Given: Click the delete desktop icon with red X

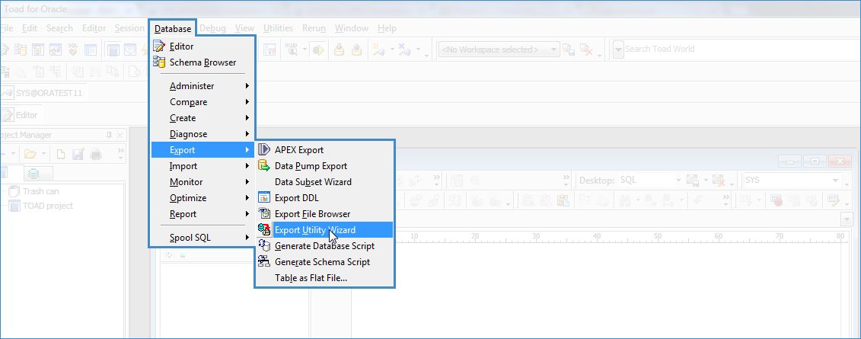Looking at the screenshot, I should pos(718,181).
